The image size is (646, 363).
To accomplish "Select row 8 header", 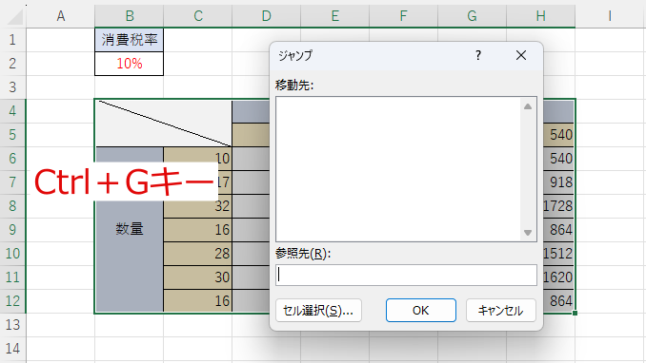I will (x=12, y=205).
